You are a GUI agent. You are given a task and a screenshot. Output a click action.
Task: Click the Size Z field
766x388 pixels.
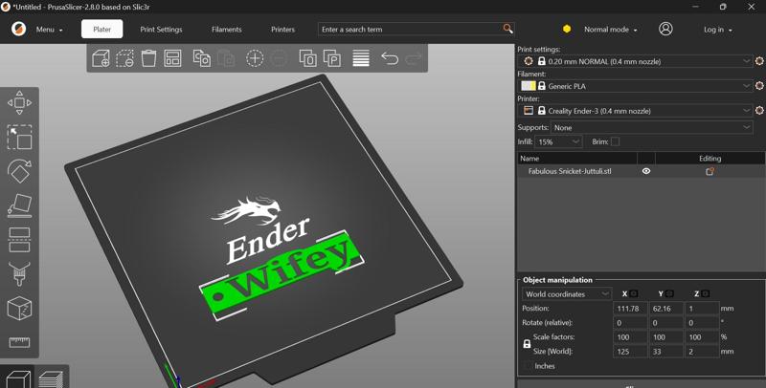click(x=702, y=352)
